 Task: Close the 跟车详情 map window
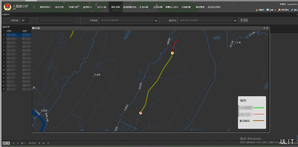pyautogui.click(x=267, y=28)
